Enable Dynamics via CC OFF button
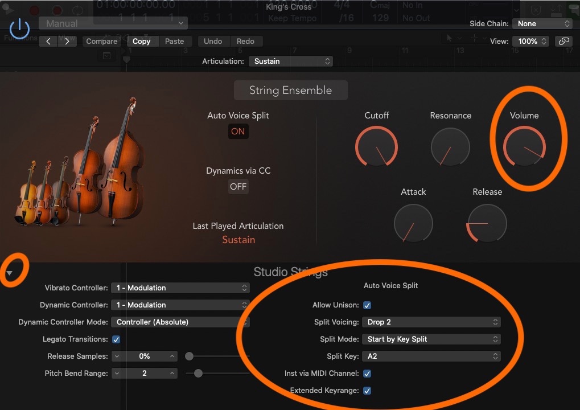The image size is (580, 410). [x=238, y=187]
